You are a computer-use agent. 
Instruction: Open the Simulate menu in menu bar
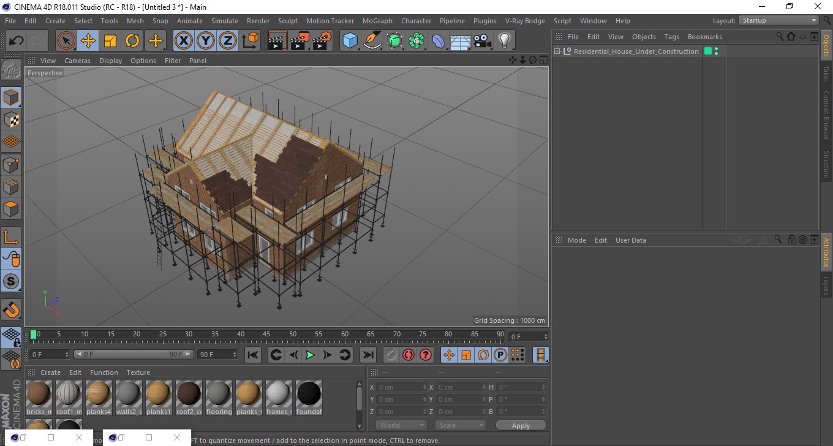click(x=225, y=21)
